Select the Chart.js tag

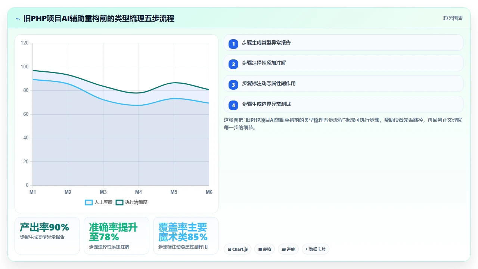point(238,249)
